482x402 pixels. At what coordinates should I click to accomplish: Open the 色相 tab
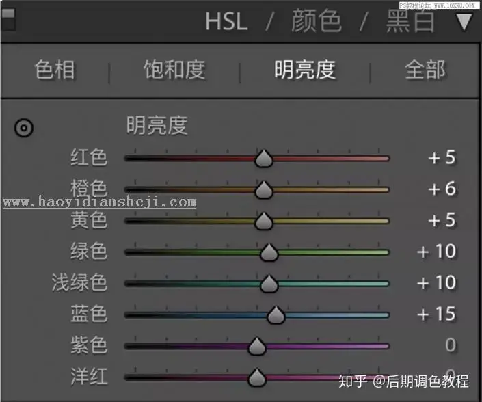[x=55, y=70]
